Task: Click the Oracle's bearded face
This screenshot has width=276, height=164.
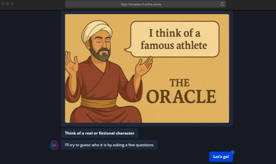Action: pyautogui.click(x=100, y=47)
